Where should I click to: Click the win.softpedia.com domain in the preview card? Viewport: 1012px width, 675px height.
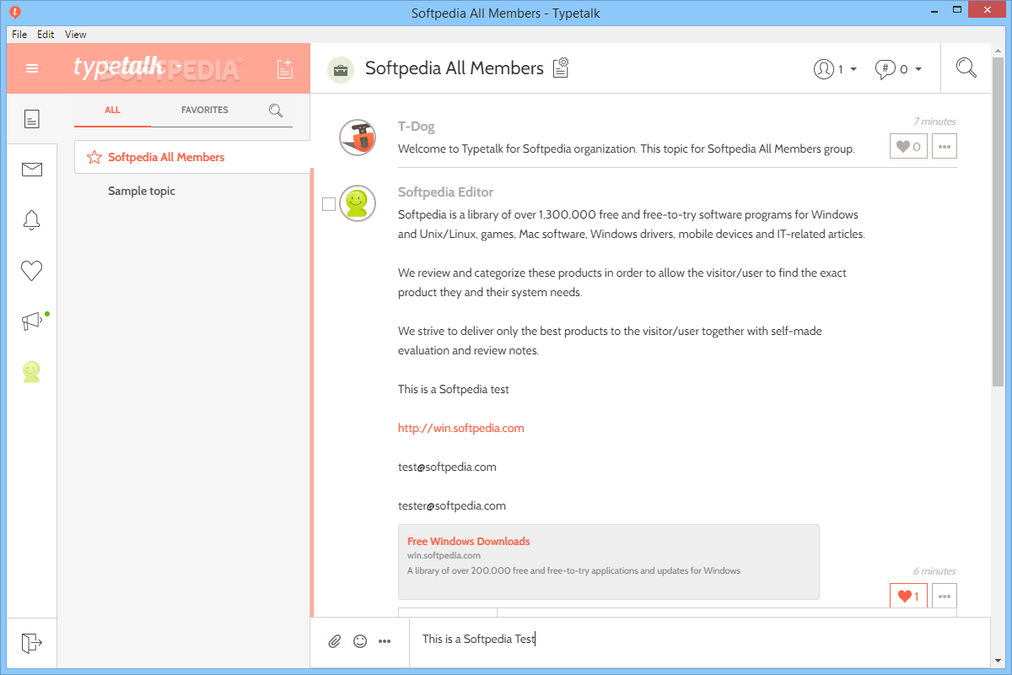[444, 555]
